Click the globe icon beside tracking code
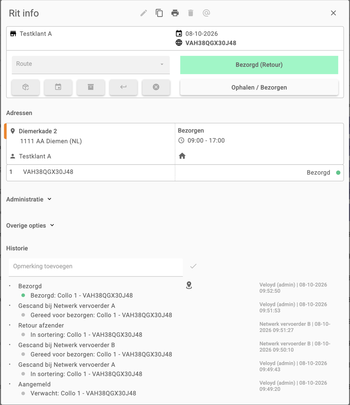This screenshot has width=350, height=405. (x=179, y=43)
